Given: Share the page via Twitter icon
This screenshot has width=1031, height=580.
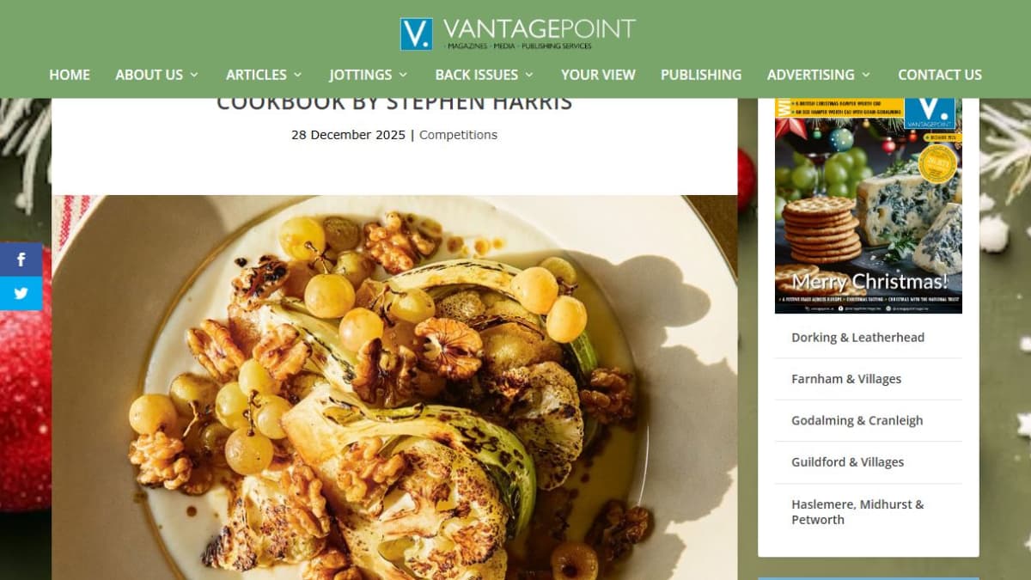Looking at the screenshot, I should coord(21,293).
